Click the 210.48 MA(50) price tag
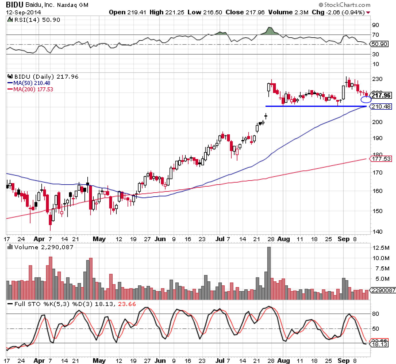The width and height of the screenshot is (396, 364). 381,107
